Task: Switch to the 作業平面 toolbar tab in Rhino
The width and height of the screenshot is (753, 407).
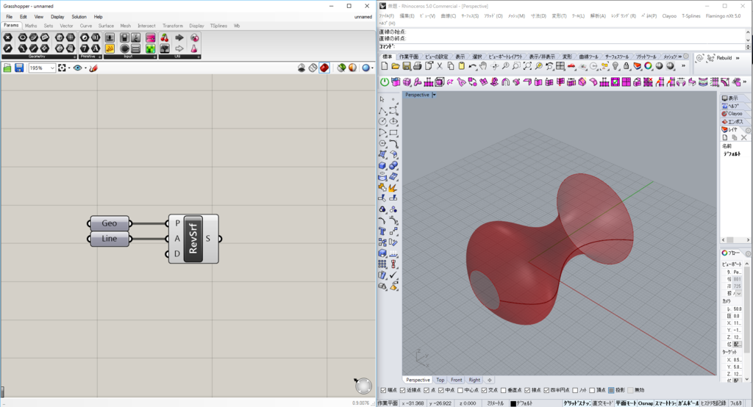Action: tap(409, 57)
